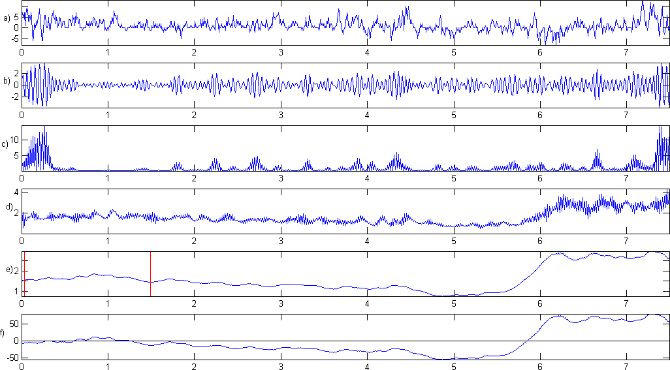
Task: Click x-axis tick 6 under plot e
Action: (x=539, y=303)
